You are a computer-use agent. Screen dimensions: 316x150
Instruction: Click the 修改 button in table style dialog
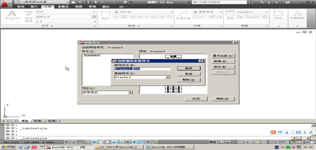(223, 67)
